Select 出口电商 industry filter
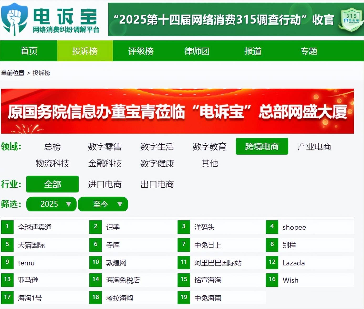Image resolution: width=364 pixels, height=309 pixels. [x=157, y=184]
